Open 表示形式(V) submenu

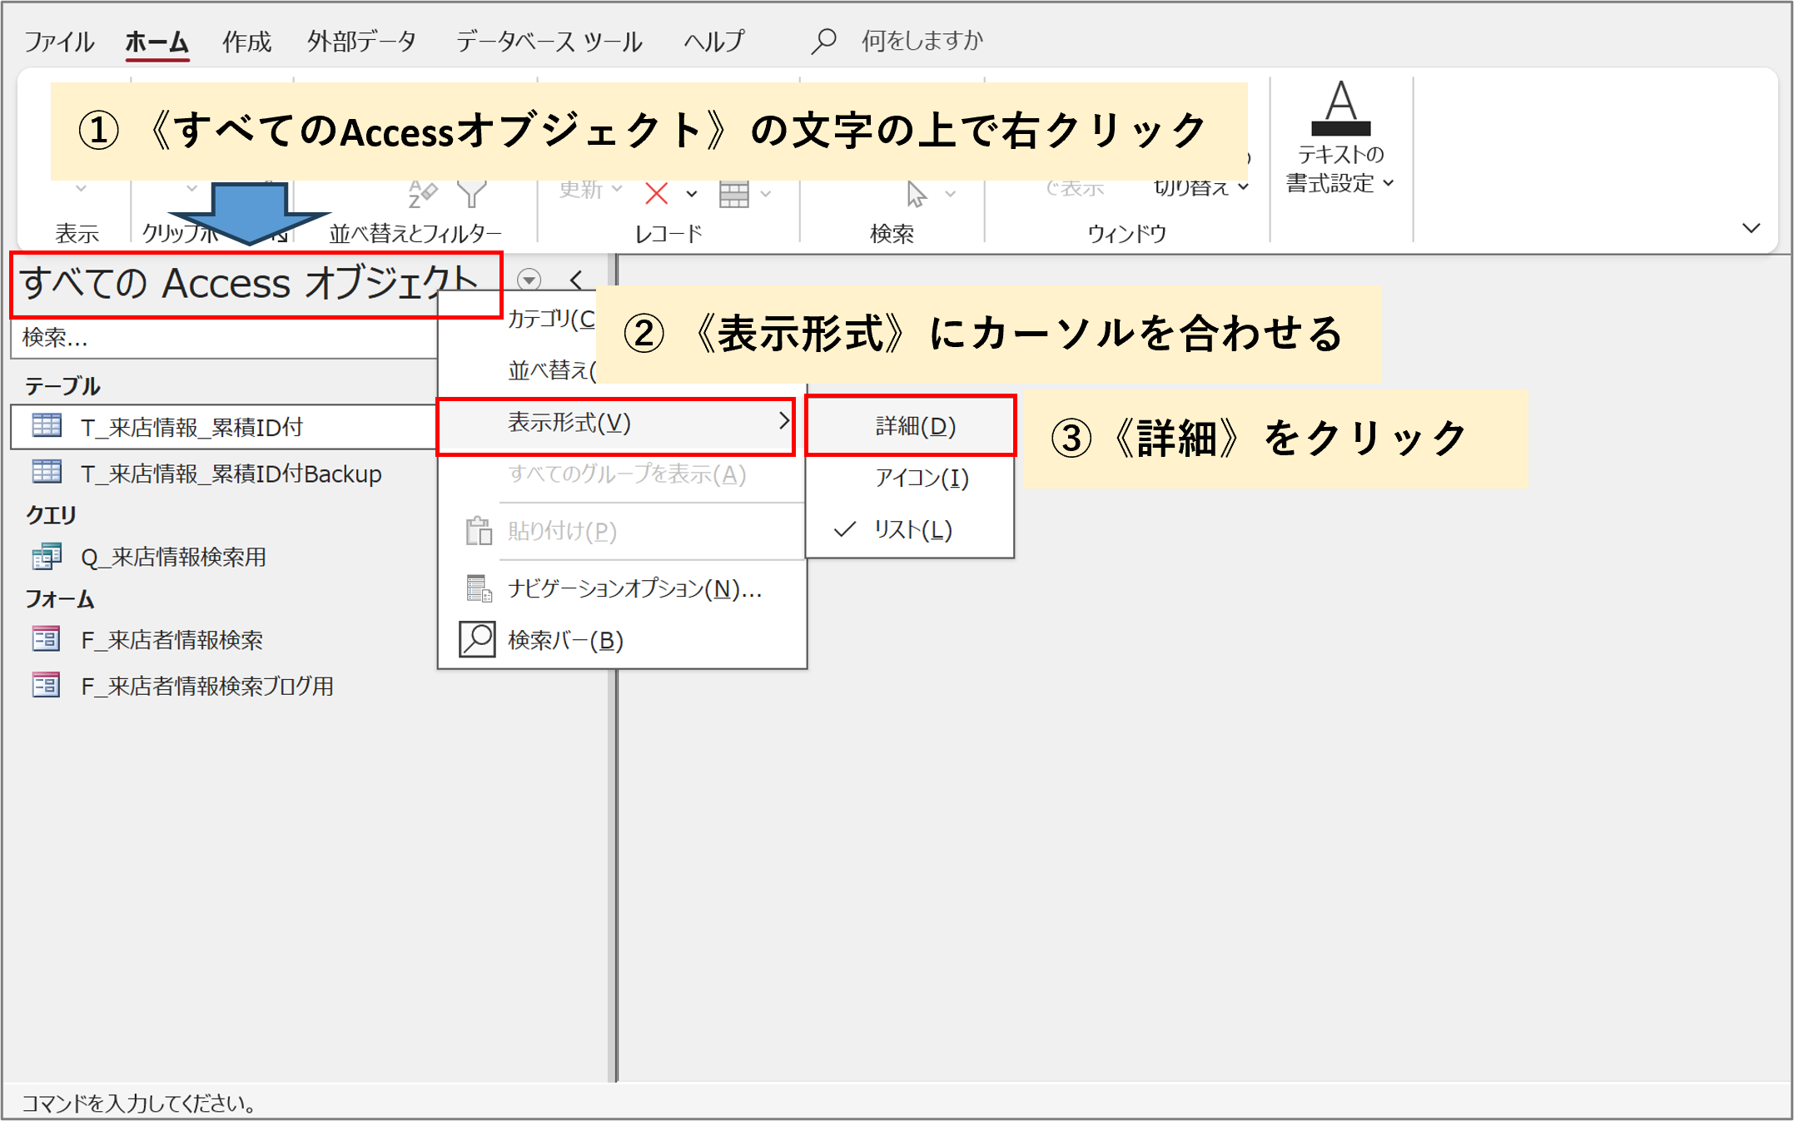616,423
